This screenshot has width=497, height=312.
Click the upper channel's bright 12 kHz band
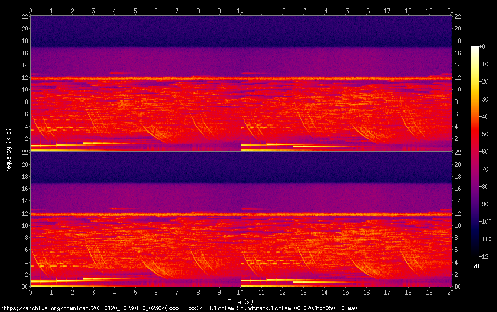coord(240,78)
